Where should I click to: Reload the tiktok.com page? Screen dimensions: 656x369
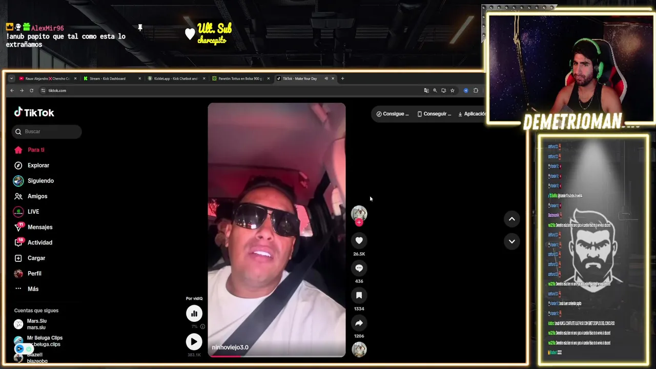coord(31,90)
